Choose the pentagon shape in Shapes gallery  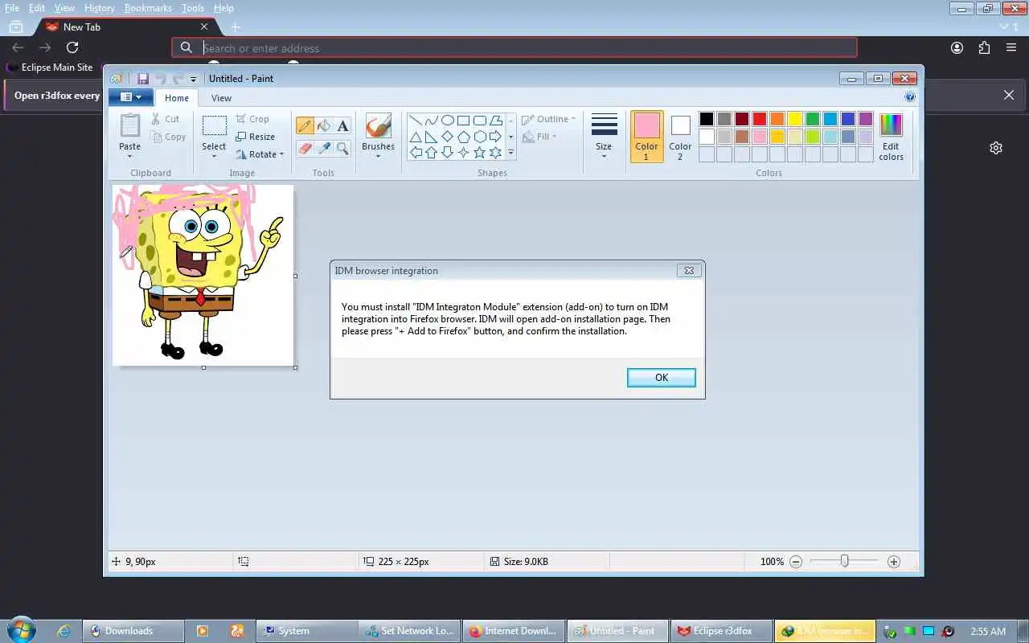pos(464,137)
